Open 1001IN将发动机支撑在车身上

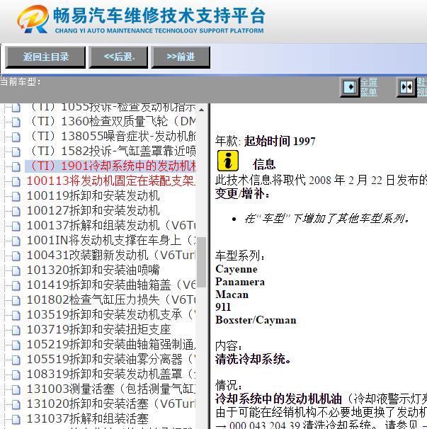pyautogui.click(x=111, y=240)
